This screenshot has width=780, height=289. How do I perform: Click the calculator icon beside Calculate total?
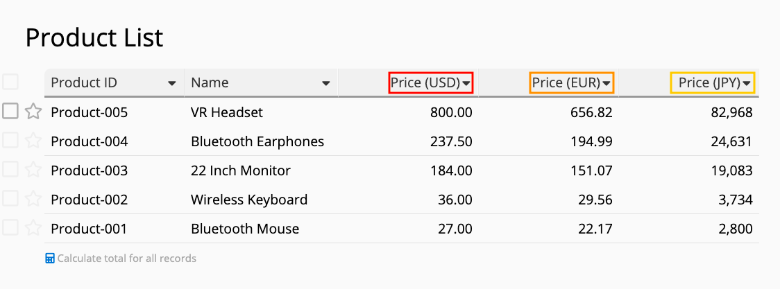click(x=50, y=259)
